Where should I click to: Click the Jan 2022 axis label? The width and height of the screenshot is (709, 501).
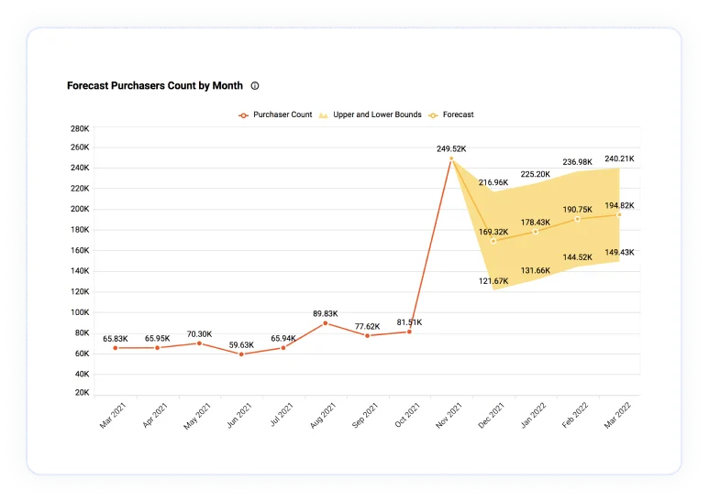(x=533, y=415)
